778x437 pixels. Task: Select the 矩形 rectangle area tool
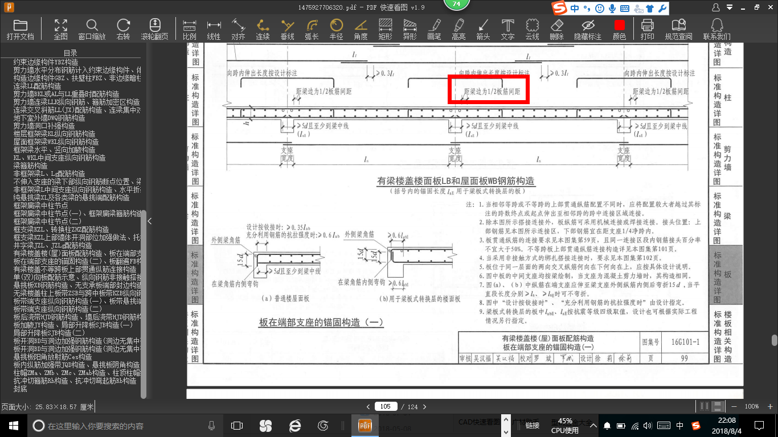(385, 29)
